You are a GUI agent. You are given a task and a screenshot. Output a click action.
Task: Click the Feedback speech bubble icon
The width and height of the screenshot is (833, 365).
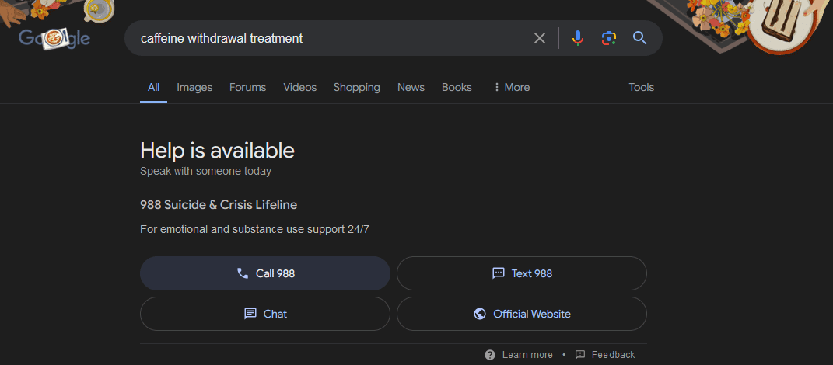coord(580,355)
